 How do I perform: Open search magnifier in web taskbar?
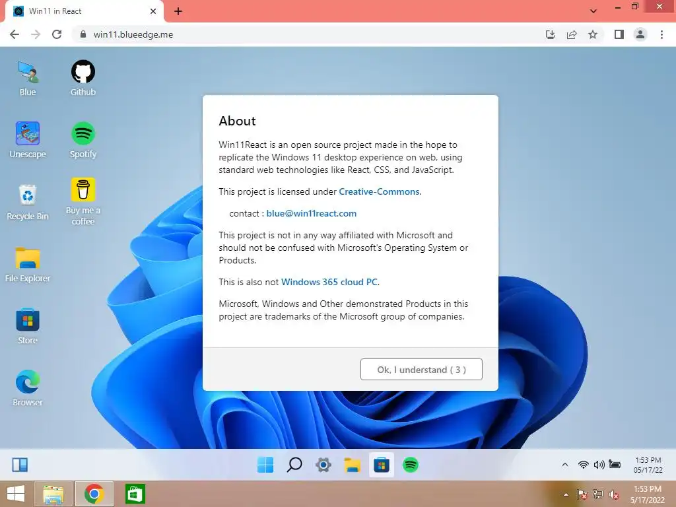coord(294,465)
